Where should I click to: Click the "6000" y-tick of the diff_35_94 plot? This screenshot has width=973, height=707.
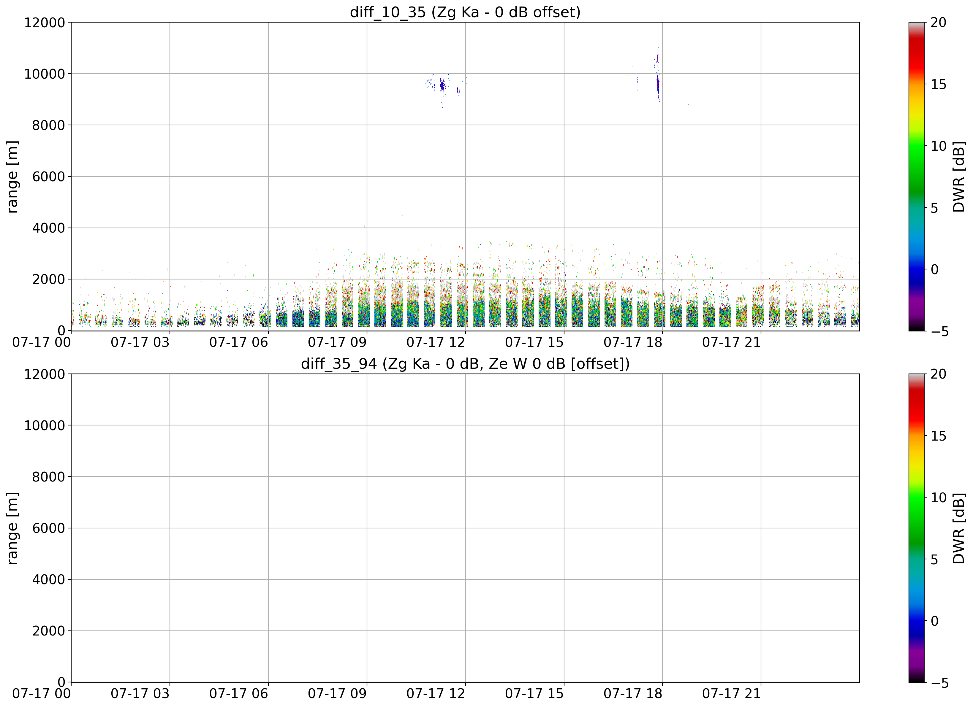click(x=48, y=528)
